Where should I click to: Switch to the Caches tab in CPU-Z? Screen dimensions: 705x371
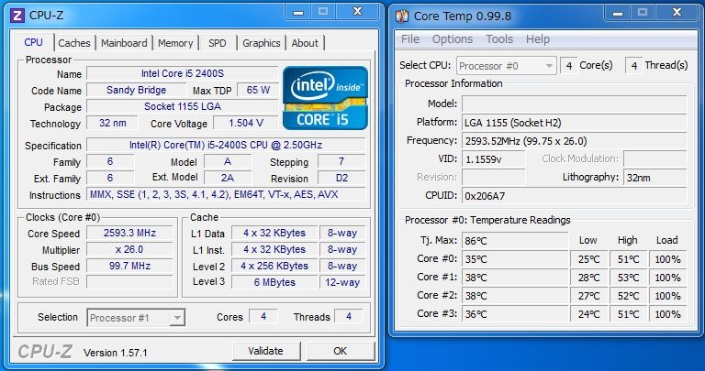click(74, 43)
